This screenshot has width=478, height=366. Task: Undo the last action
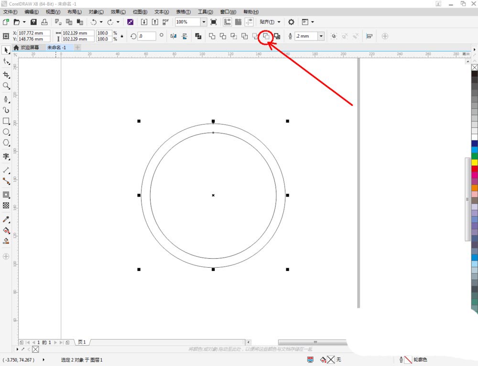[94, 22]
